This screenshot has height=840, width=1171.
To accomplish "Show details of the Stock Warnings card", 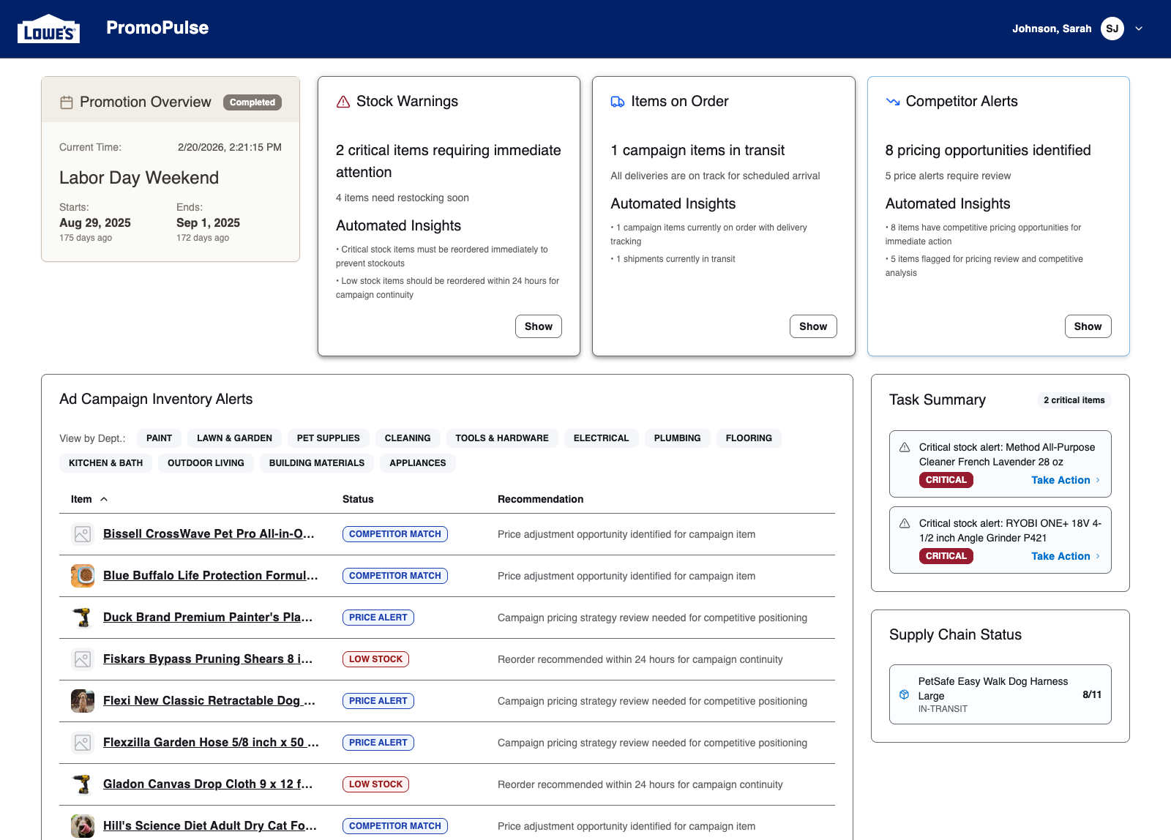I will (538, 326).
